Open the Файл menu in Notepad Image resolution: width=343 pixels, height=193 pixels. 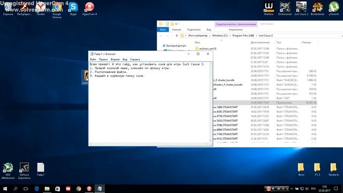(93, 60)
